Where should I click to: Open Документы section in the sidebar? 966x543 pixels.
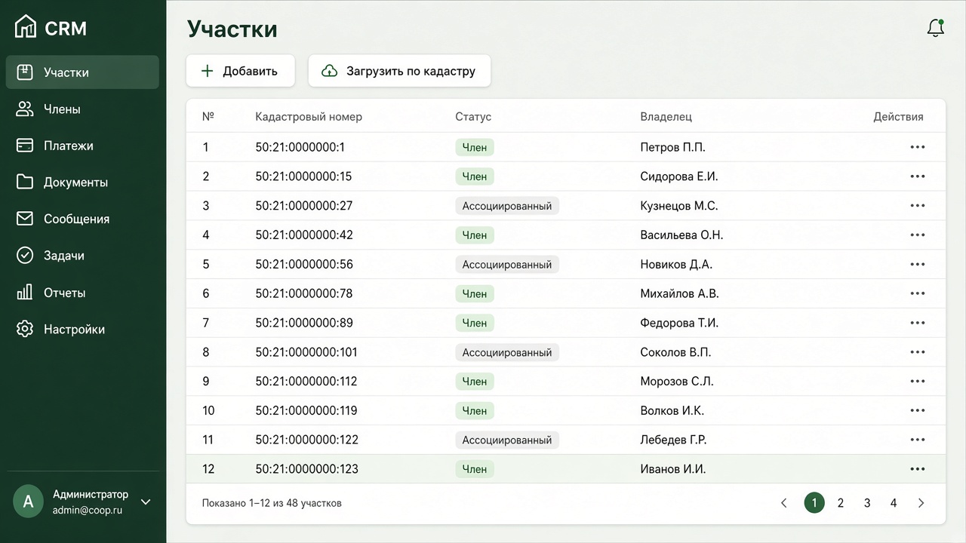(x=82, y=183)
